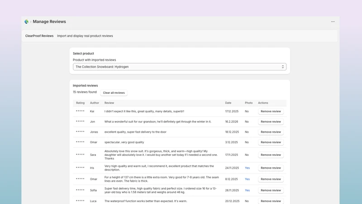Click the date 17.12.2025 in Kai's row
Screen dimensions: 362x204
click(x=232, y=111)
